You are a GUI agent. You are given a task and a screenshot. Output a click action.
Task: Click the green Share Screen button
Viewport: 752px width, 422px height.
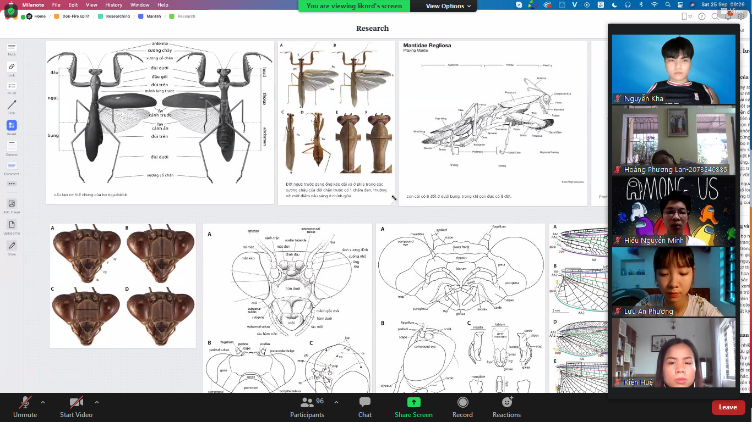413,407
